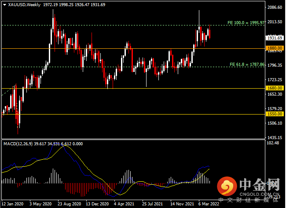Viewport: 286px width, 208px height.
Task: Click the triangle arrow beside XAUUSD,Weekly
Action: coord(5,5)
